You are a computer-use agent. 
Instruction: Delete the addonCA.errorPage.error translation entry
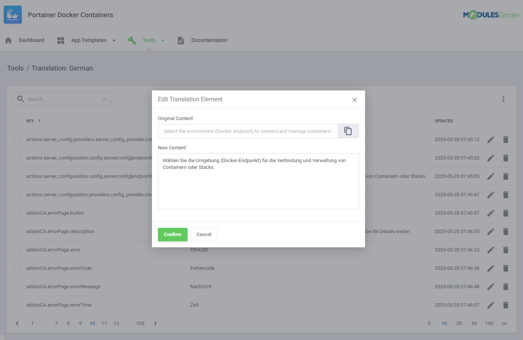(505, 250)
